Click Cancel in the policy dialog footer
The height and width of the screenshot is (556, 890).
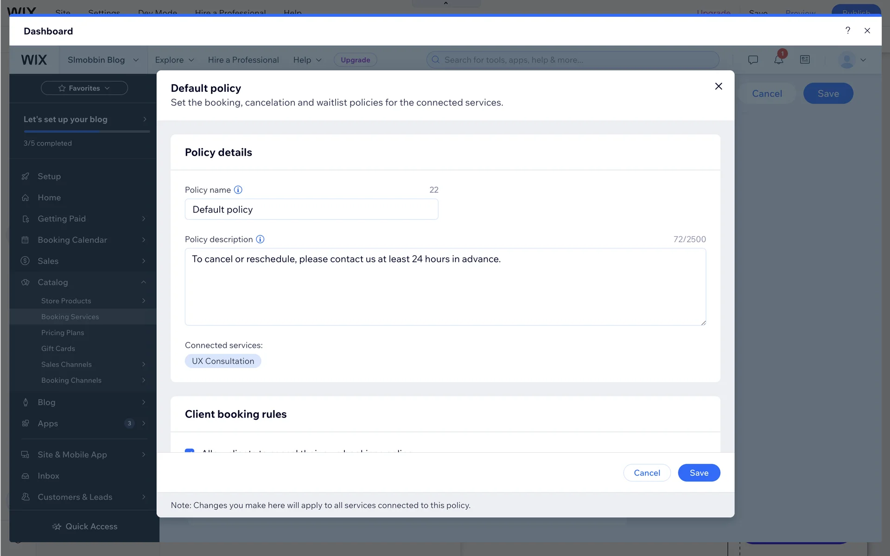point(647,473)
